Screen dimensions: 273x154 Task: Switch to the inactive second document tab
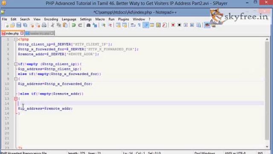(40, 33)
